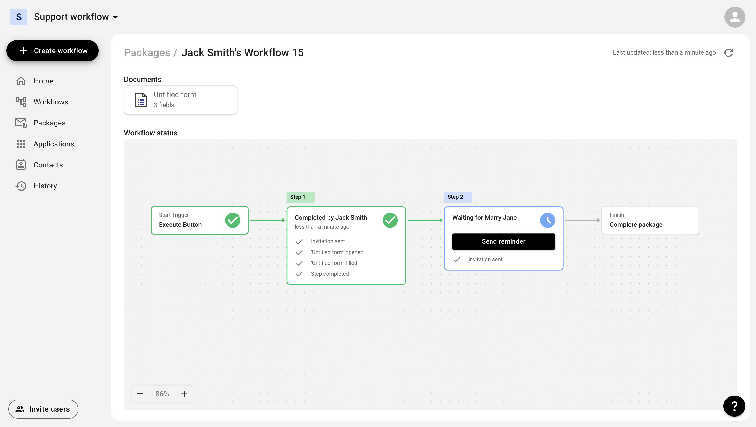Viewport: 756px width, 427px height.
Task: Click the Packages envelope icon
Action: click(21, 123)
